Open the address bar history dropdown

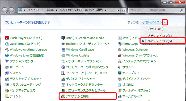[x=118, y=10]
